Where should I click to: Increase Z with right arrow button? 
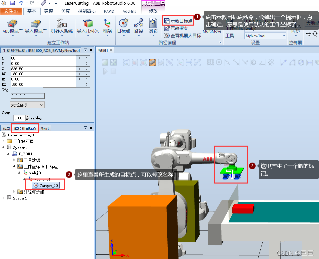87,69
